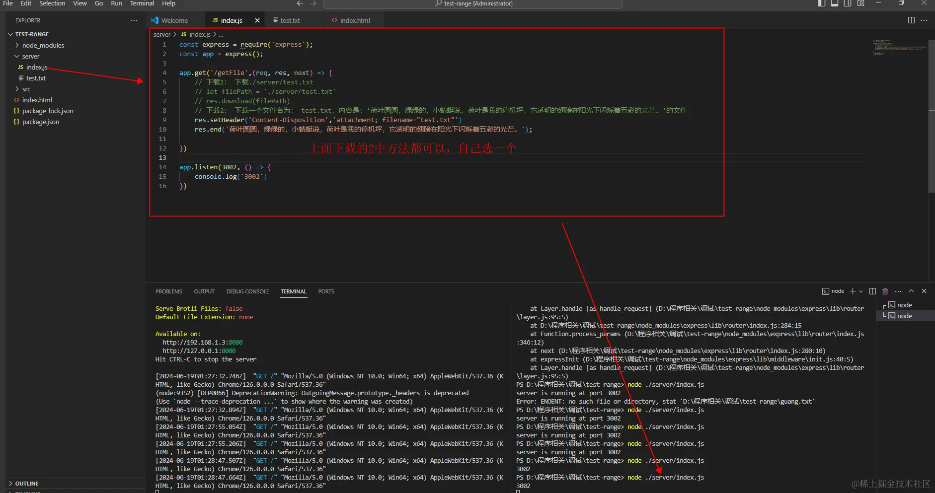
Task: Click the editor minimap preview
Action: pos(899,47)
